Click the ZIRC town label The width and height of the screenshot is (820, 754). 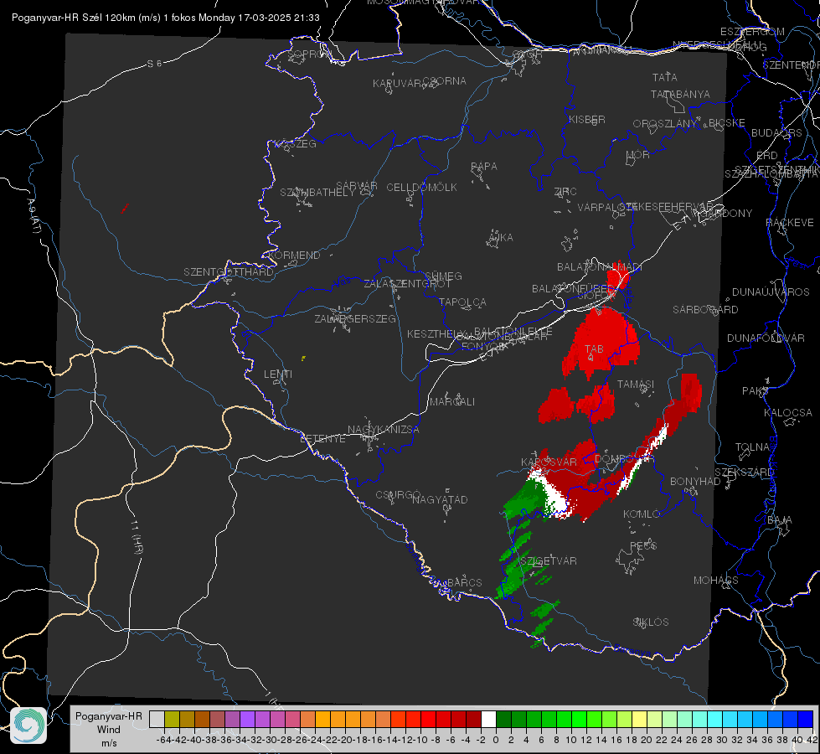[x=565, y=192]
